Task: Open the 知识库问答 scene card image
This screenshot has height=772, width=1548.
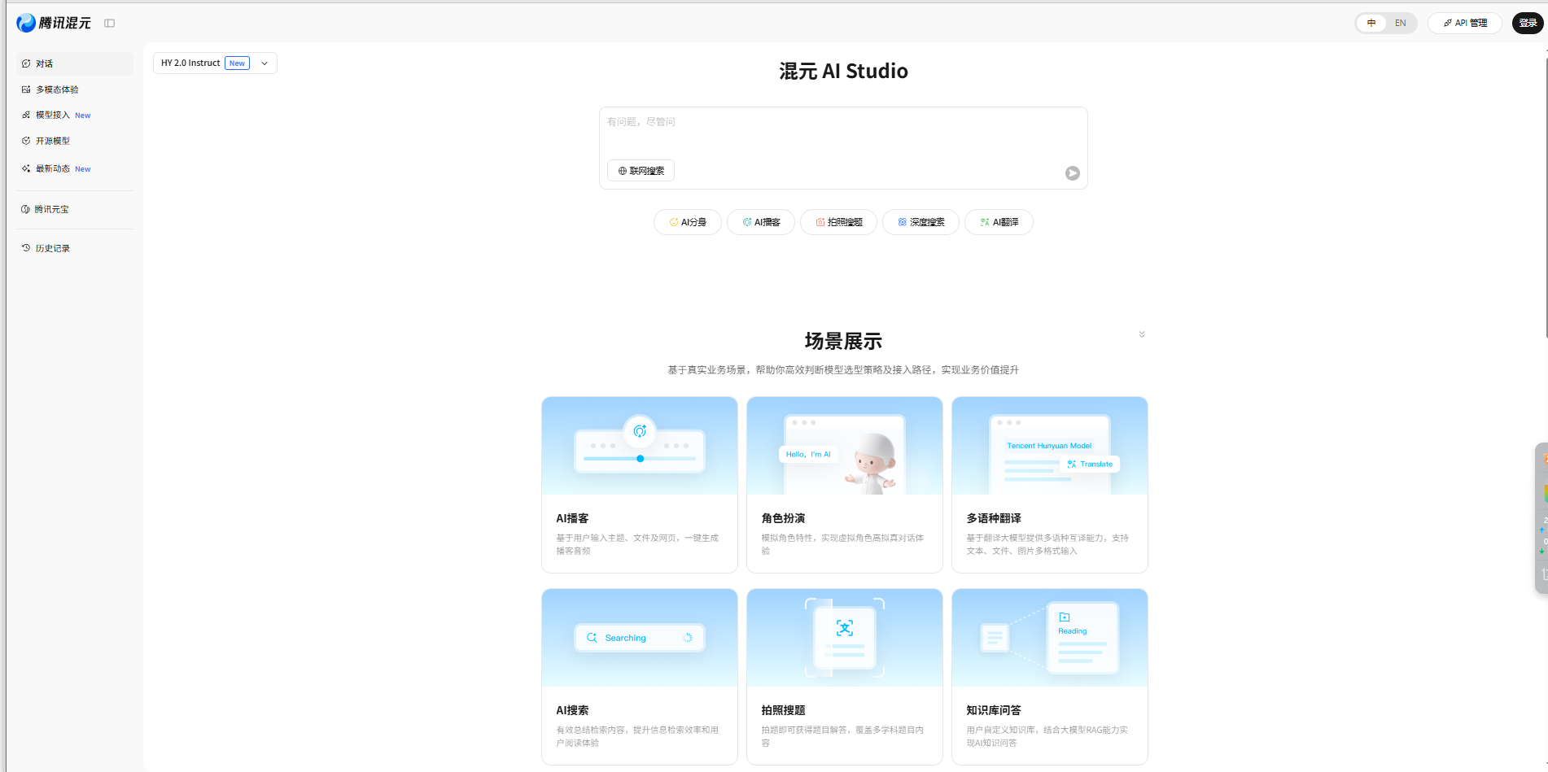Action: click(1050, 638)
